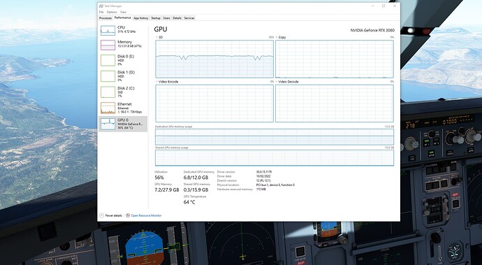Close the Task Manager window
Viewport: 482px width, 265px height.
coord(395,6)
